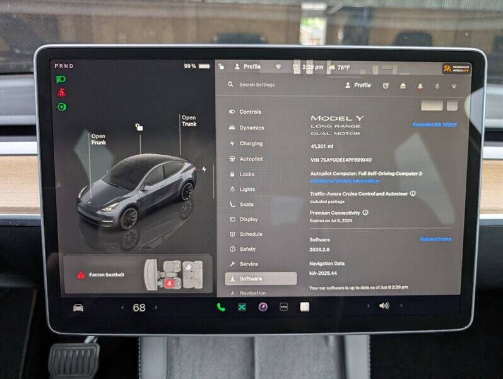The height and width of the screenshot is (379, 503).
Task: Raise volume with right chevron
Action: (x=401, y=306)
